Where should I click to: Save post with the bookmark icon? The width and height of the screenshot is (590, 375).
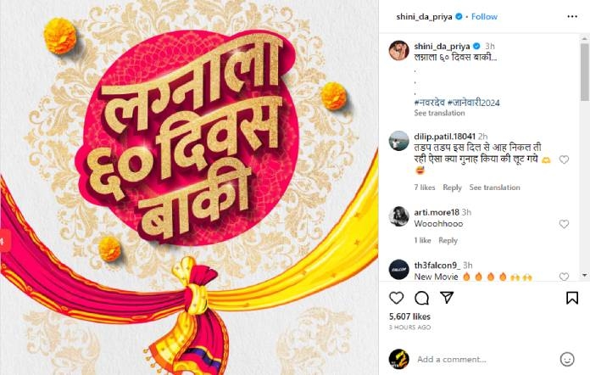(x=572, y=298)
